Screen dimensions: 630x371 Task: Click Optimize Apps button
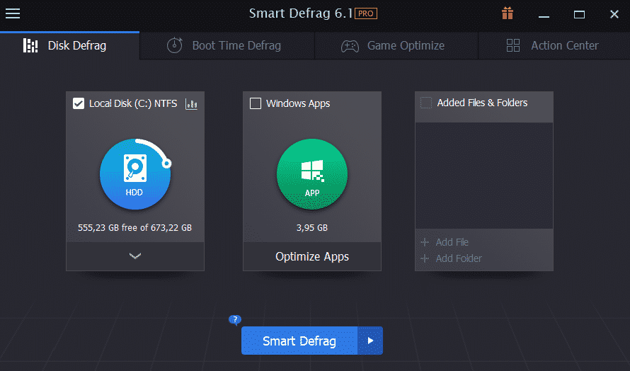[311, 256]
